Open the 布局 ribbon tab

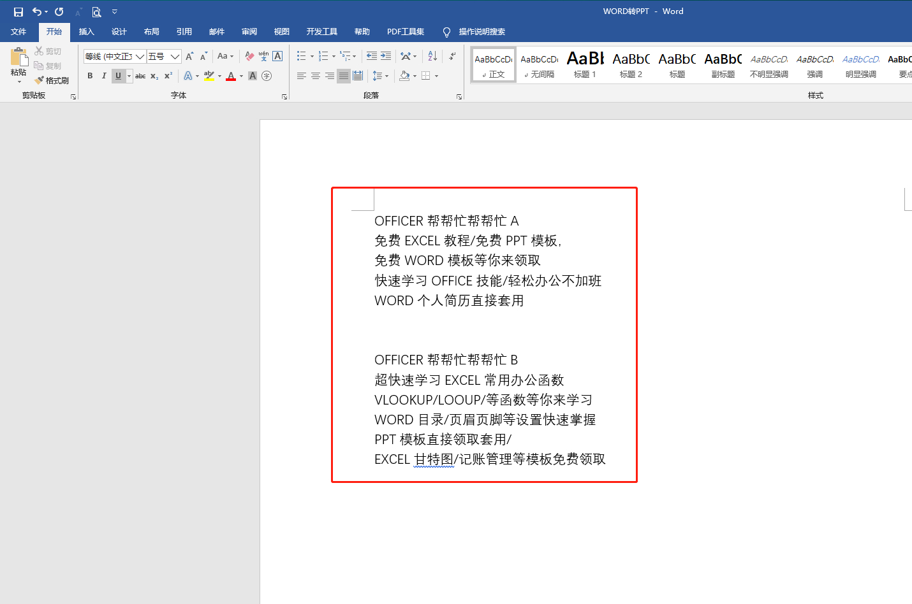click(151, 32)
